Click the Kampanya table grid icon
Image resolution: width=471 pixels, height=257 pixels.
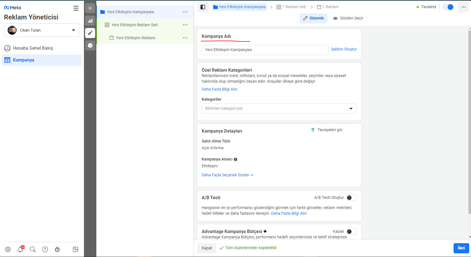click(7, 60)
